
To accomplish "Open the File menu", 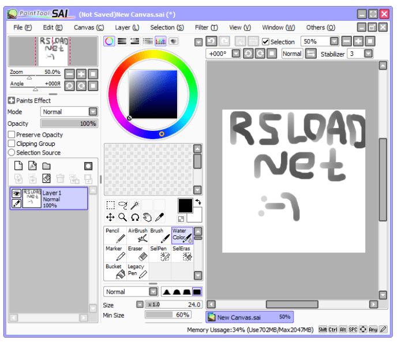I will 22,28.
